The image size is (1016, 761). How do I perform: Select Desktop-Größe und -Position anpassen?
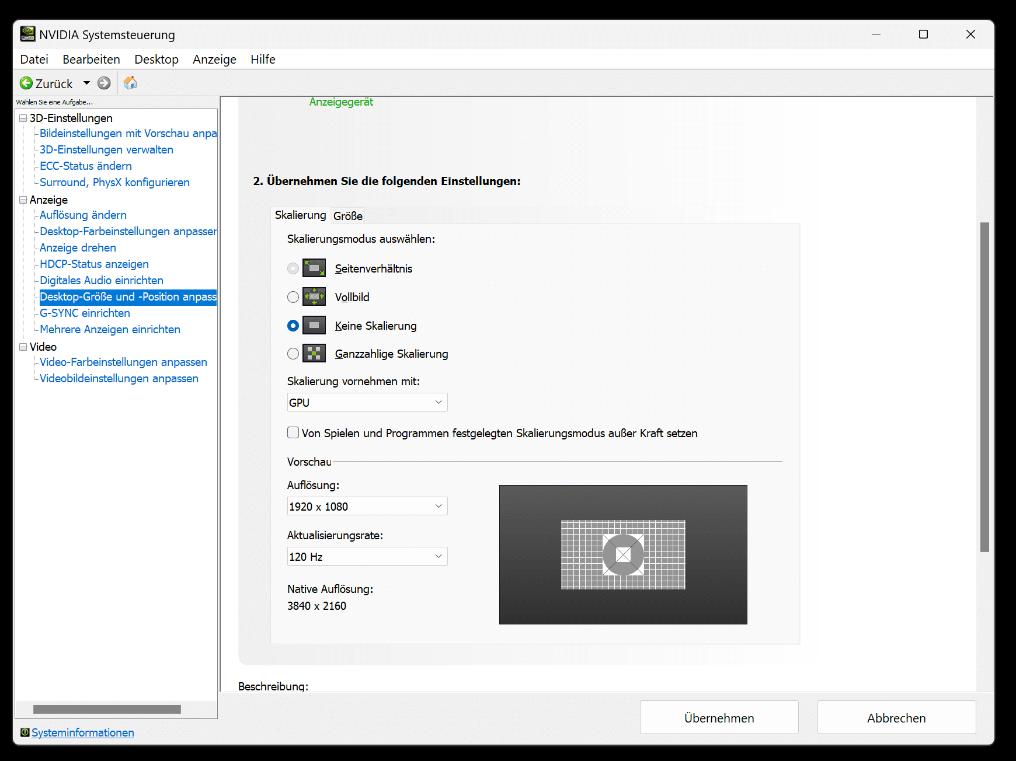click(x=128, y=296)
